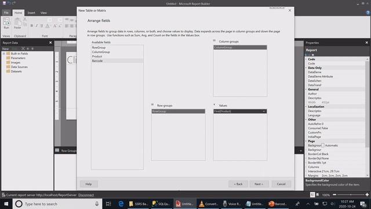Click the Bold formatting icon
Image resolution: width=371 pixels, height=209 pixels.
[x=32, y=26]
